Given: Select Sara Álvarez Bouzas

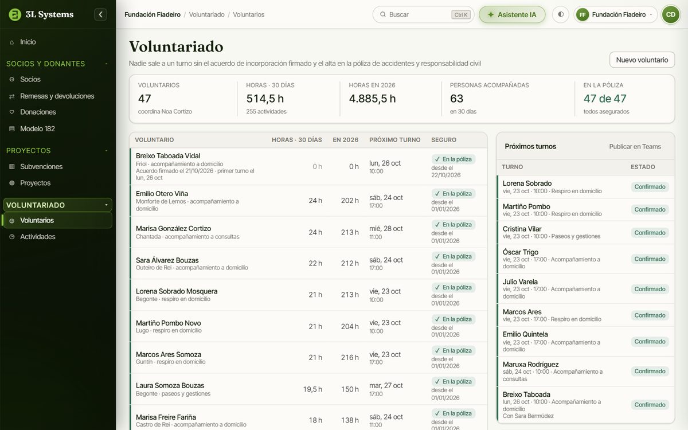Looking at the screenshot, I should click(x=308, y=263).
